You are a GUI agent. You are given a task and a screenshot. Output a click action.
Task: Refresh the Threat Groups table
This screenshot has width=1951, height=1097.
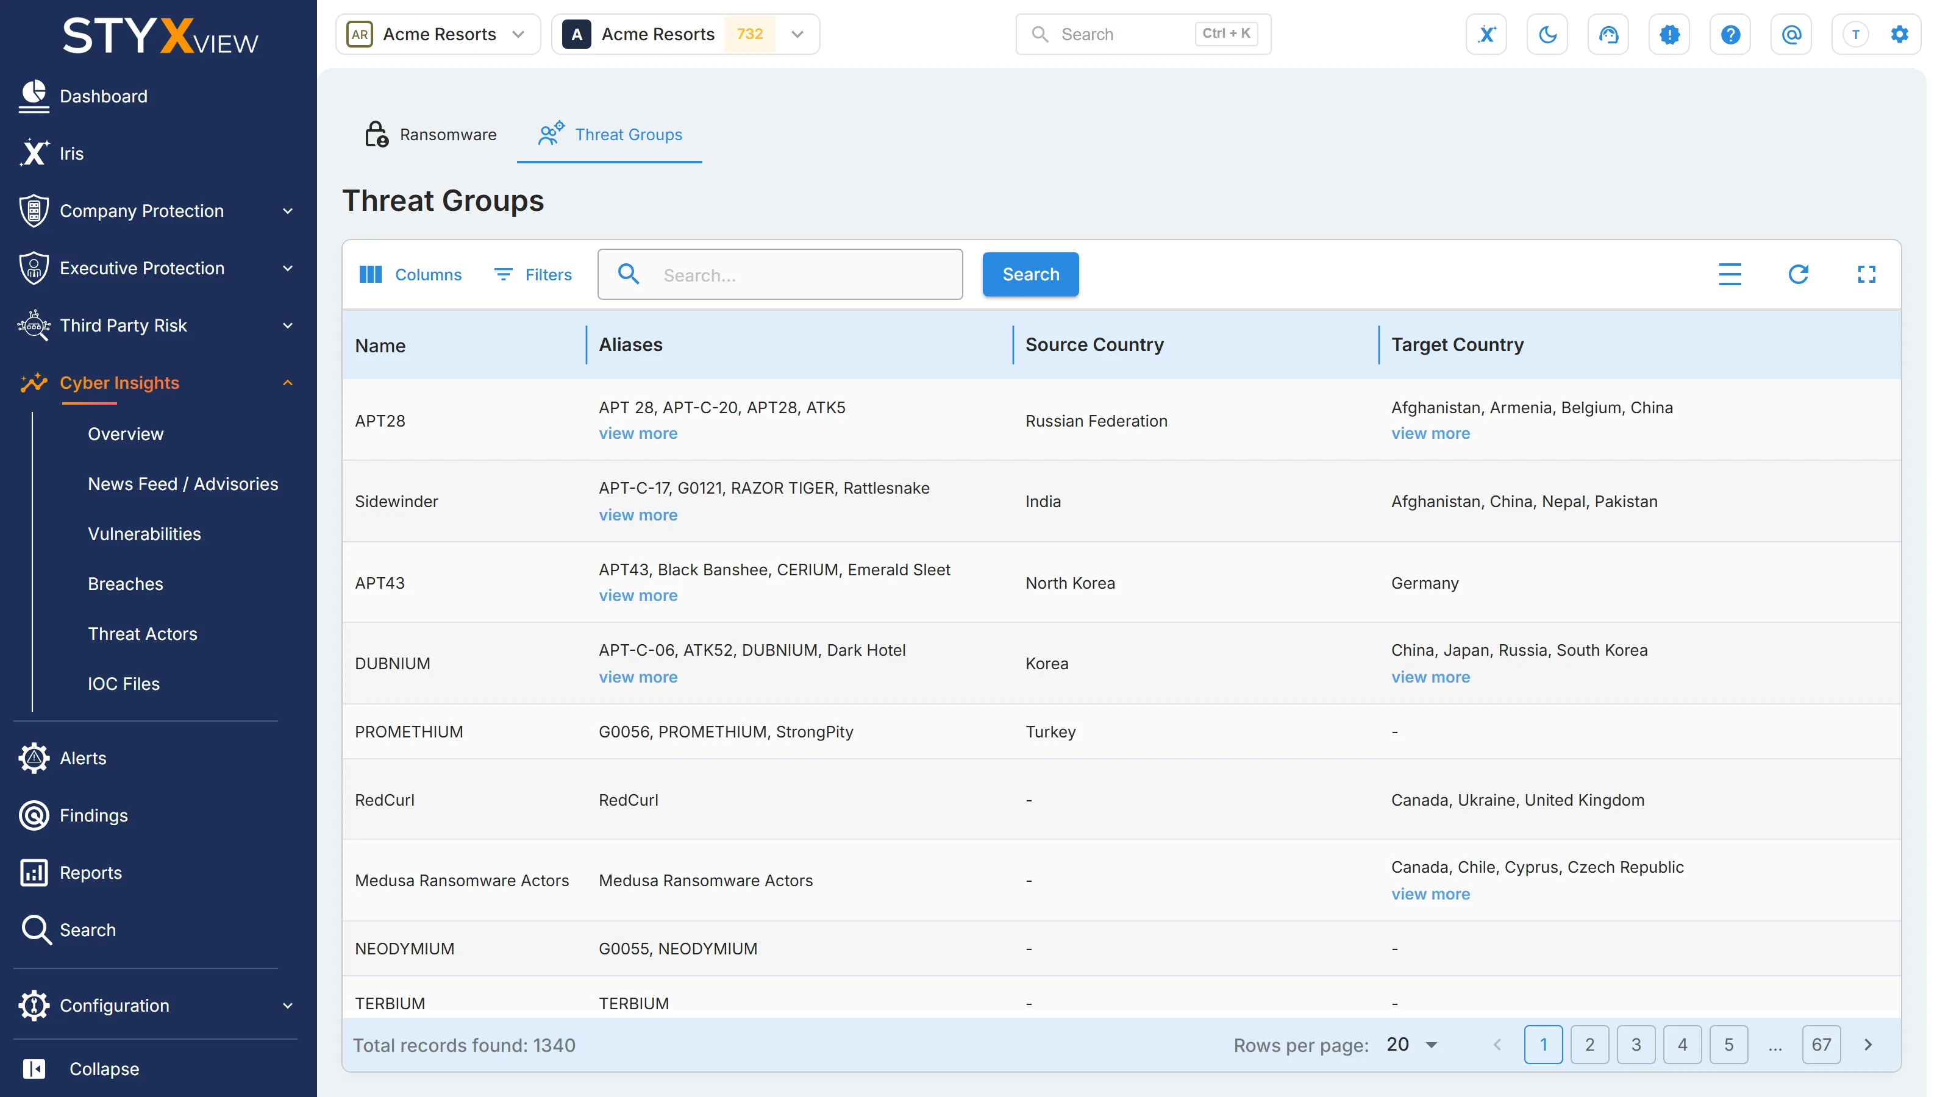[x=1798, y=274]
